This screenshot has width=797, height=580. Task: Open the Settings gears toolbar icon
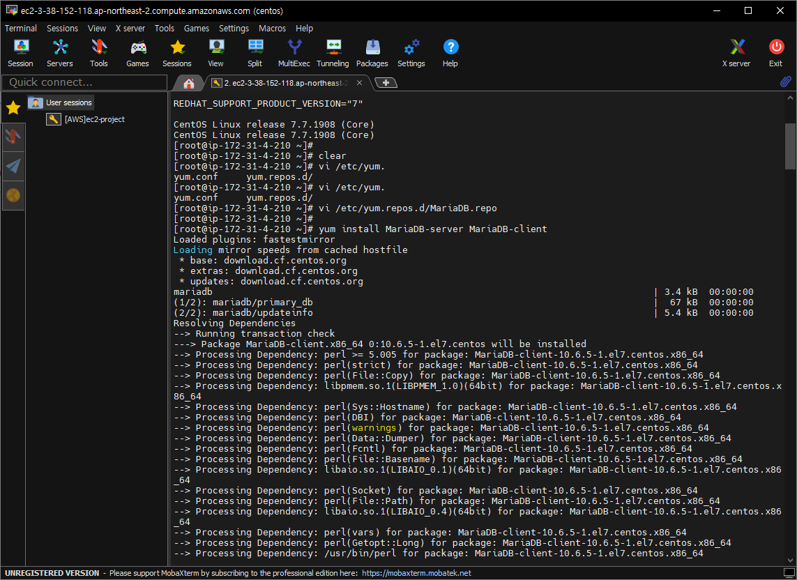(x=411, y=53)
